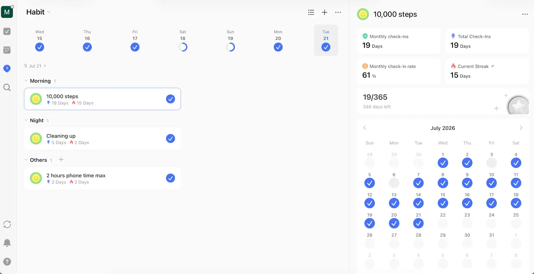
Task: Click the M profile avatar
Action: click(x=7, y=12)
